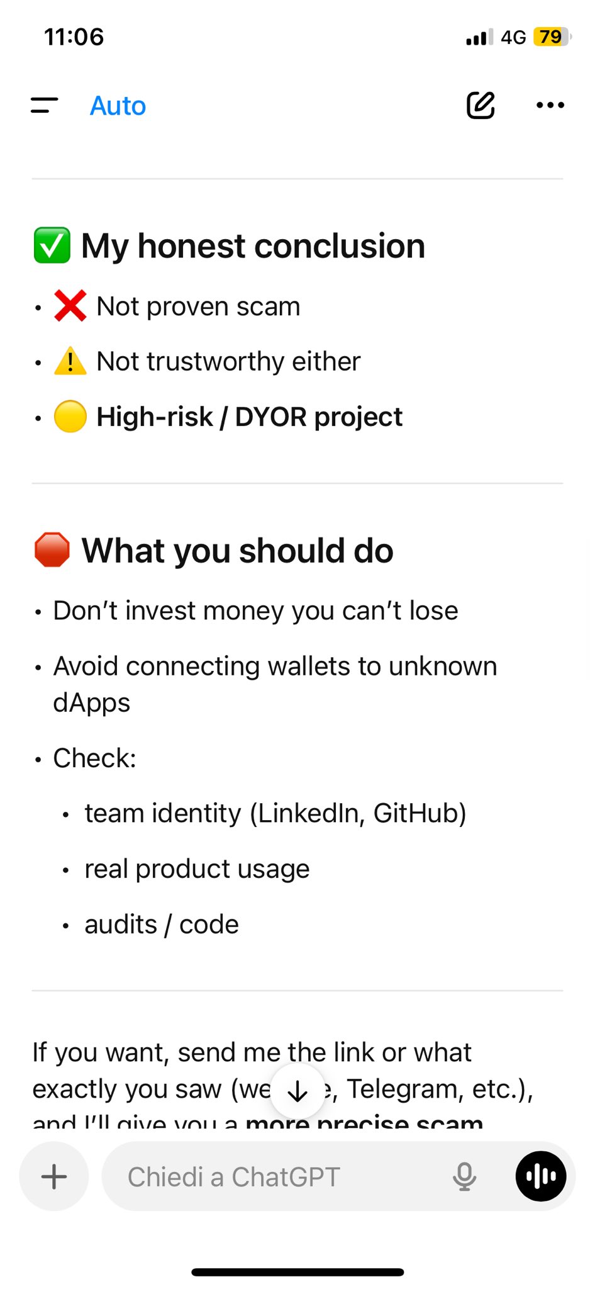This screenshot has height=1289, width=595.
Task: Tap the microphone dictation icon
Action: [x=464, y=1176]
